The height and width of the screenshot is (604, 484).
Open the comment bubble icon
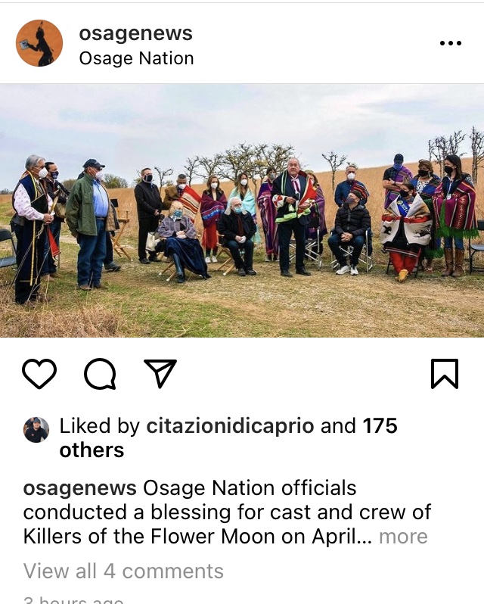tap(100, 373)
